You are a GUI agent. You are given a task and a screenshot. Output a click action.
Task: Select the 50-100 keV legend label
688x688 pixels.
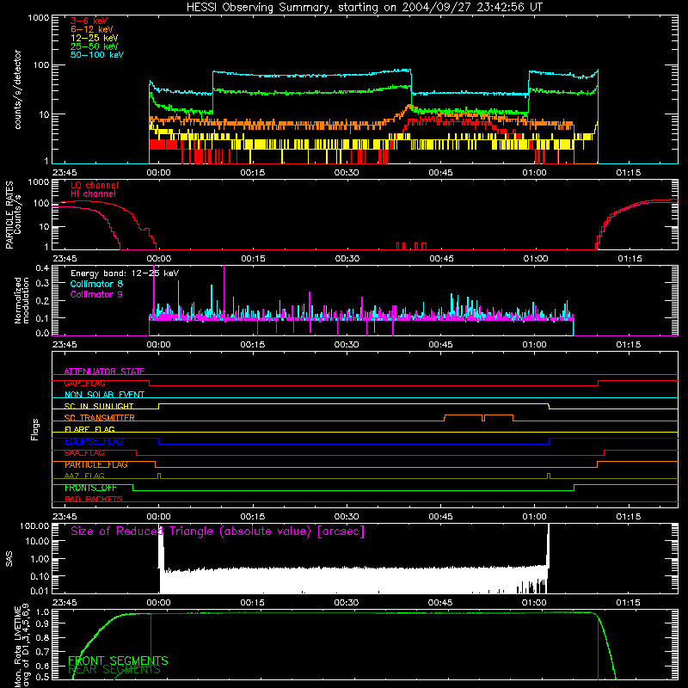point(97,55)
